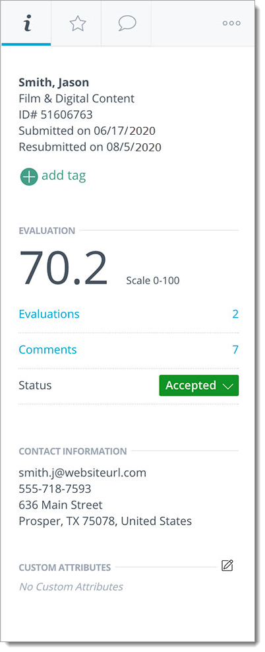Click the green plus add tag icon

click(28, 176)
